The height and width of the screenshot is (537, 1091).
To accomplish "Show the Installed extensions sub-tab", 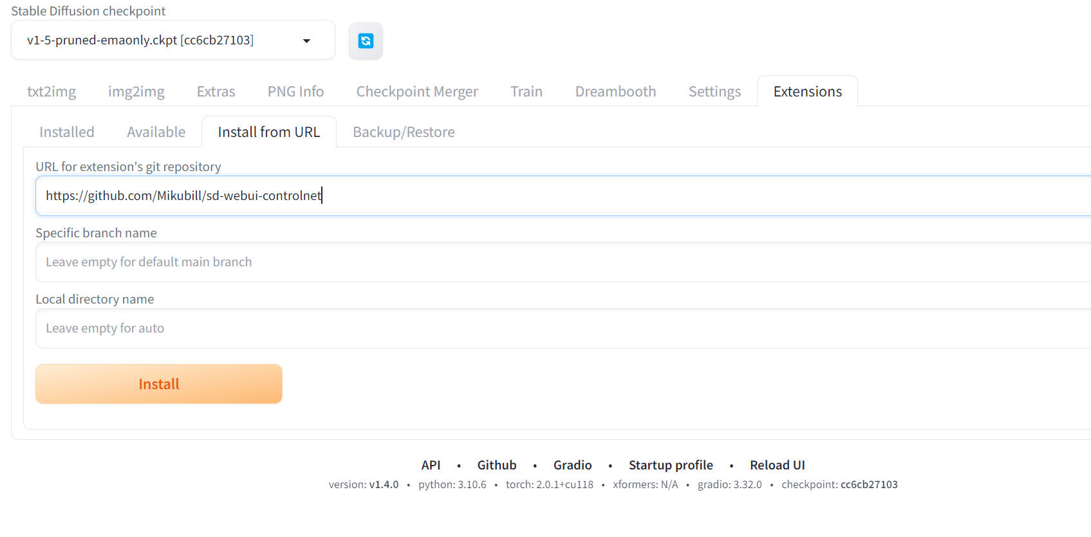I will click(x=67, y=132).
